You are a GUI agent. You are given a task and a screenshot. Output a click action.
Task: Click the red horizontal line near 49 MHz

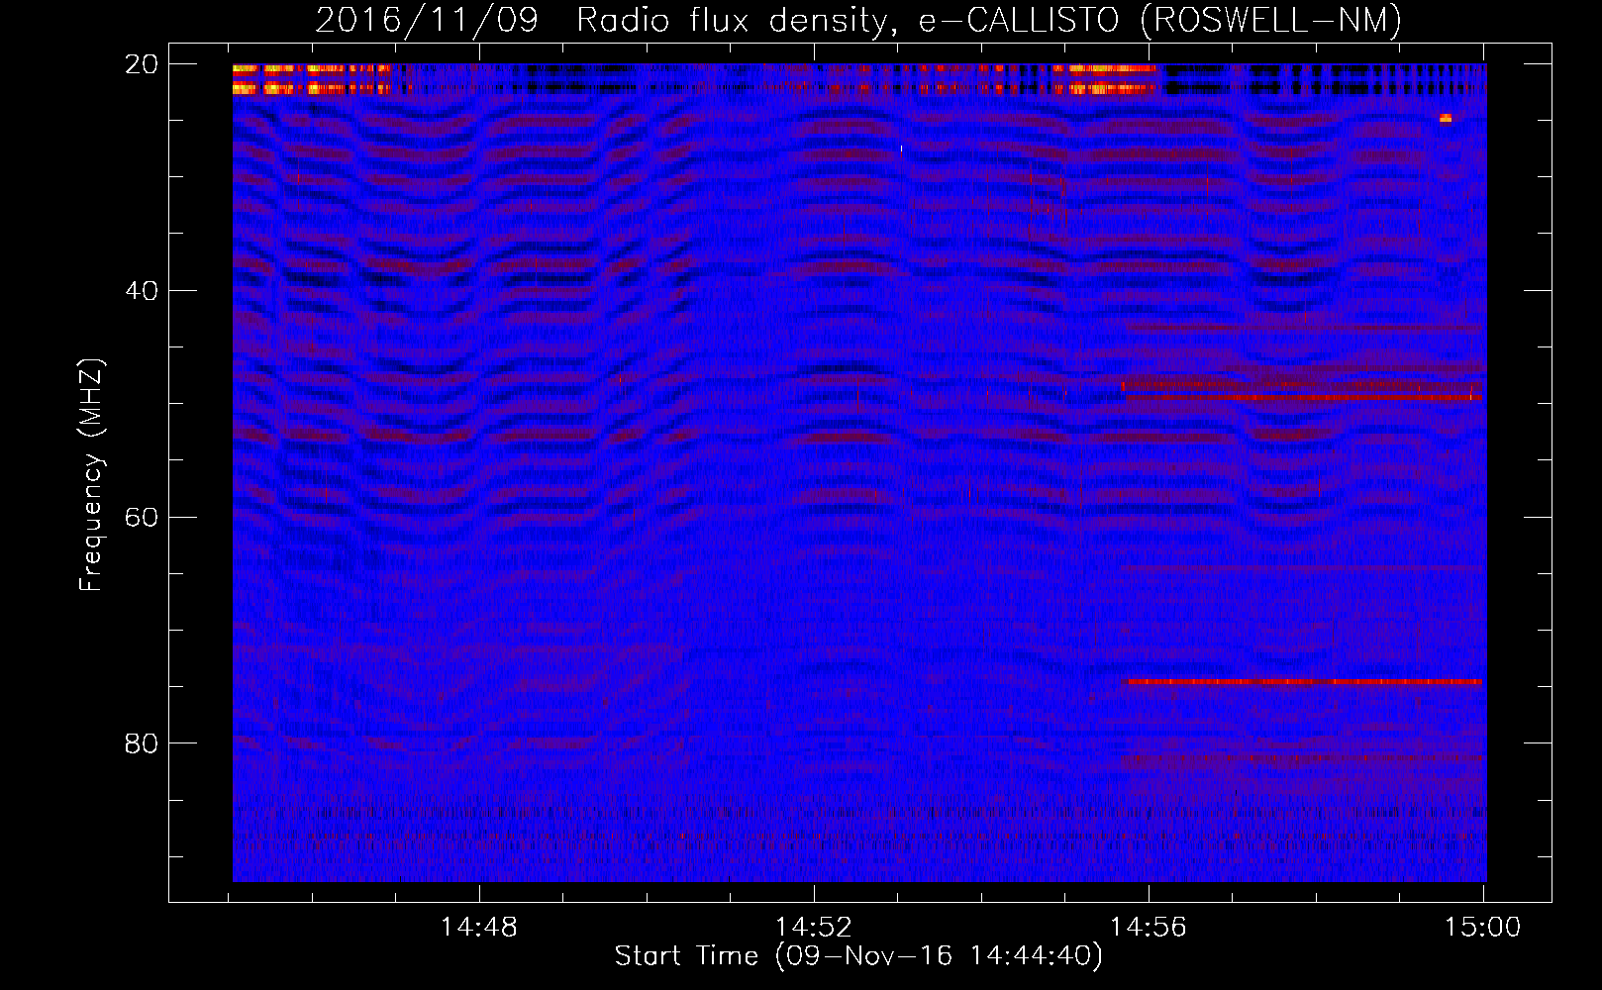pos(1304,397)
